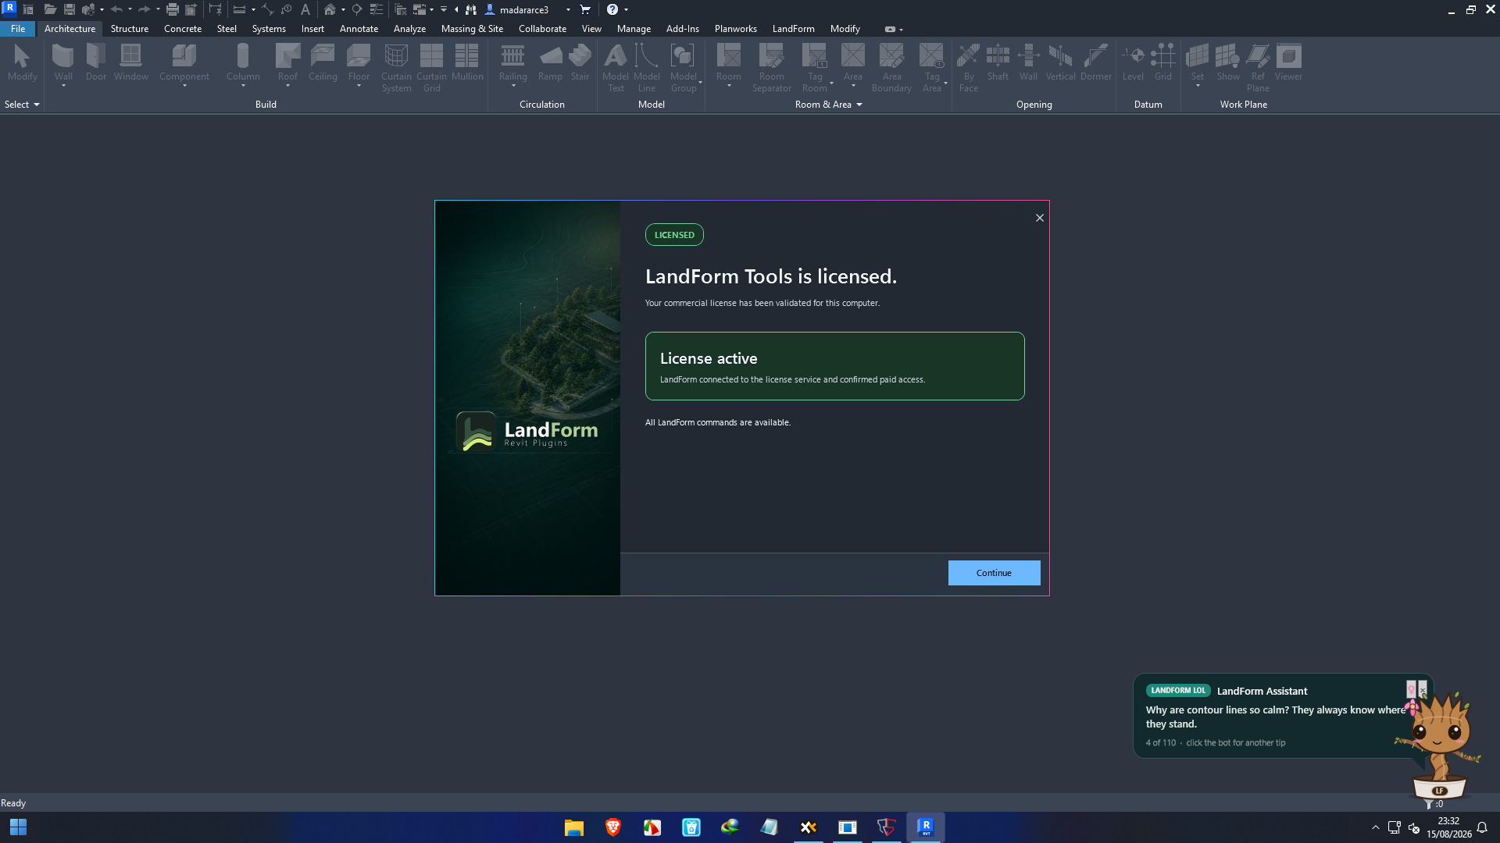
Task: Open Windows notification center bell
Action: (1482, 827)
